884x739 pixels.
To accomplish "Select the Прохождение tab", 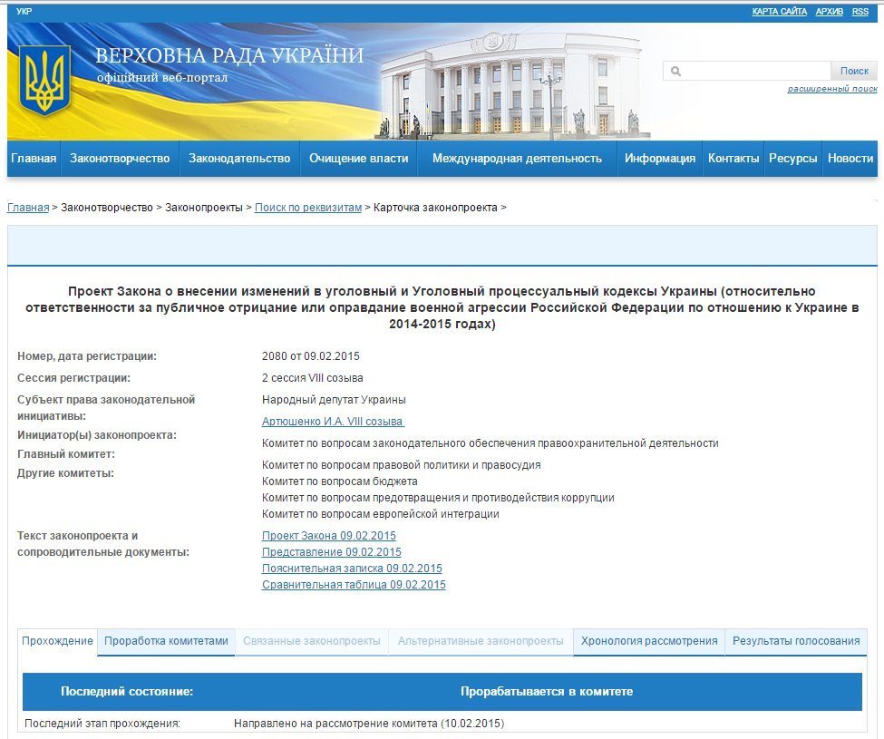I will click(57, 641).
